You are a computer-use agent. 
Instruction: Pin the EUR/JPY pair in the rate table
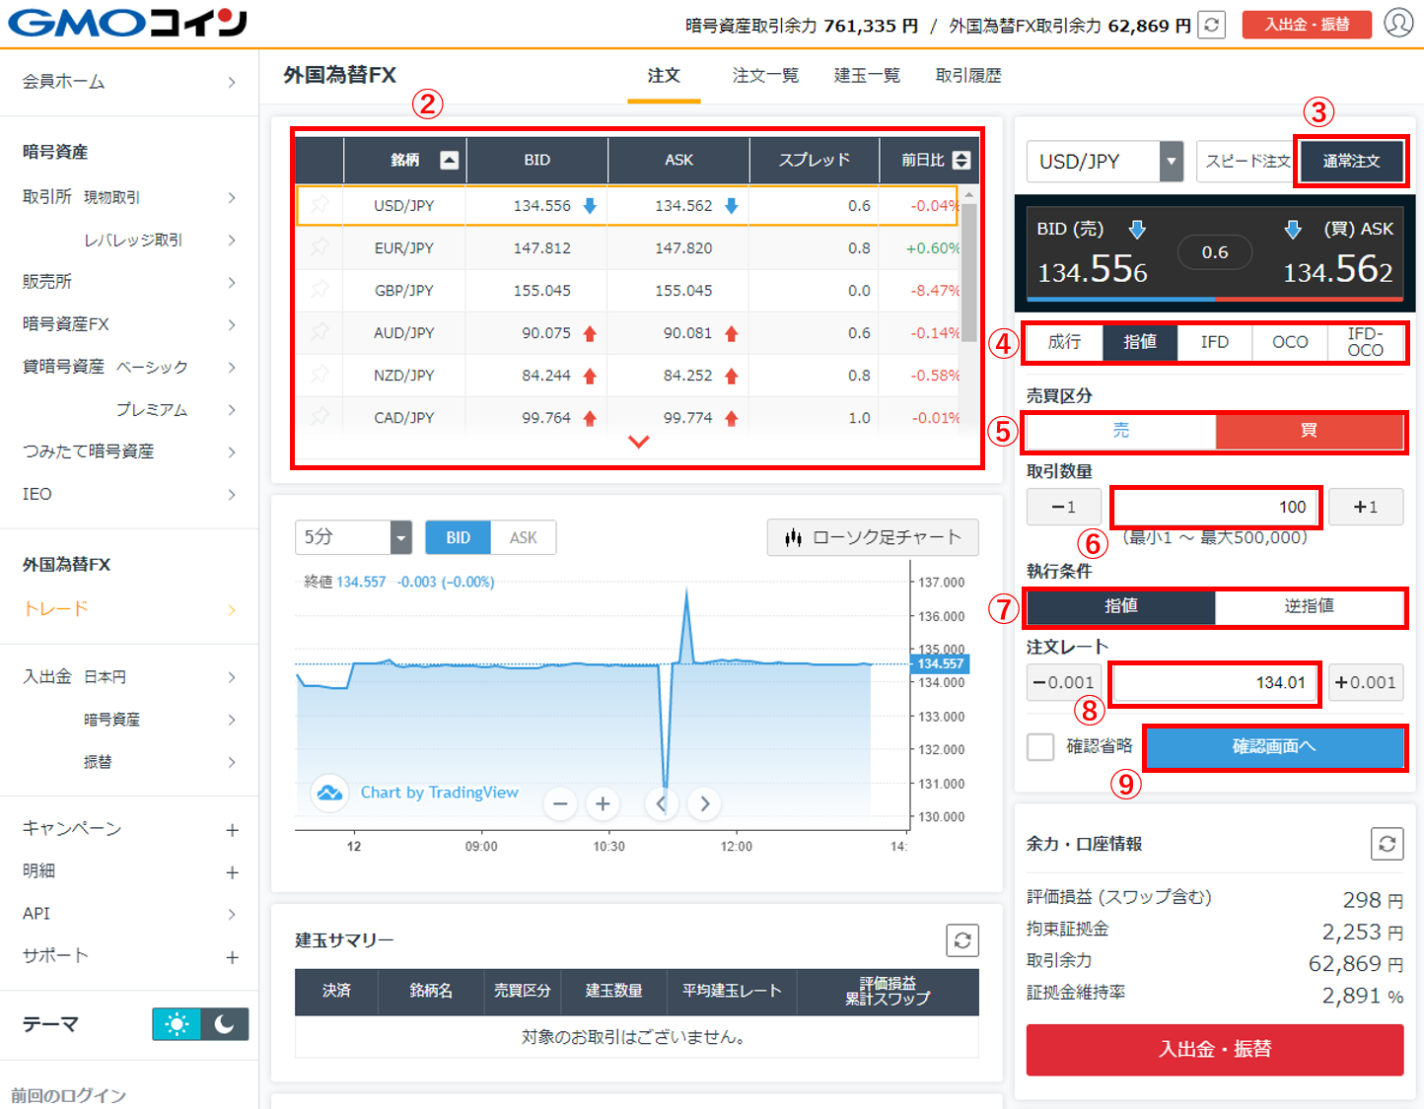[x=318, y=247]
